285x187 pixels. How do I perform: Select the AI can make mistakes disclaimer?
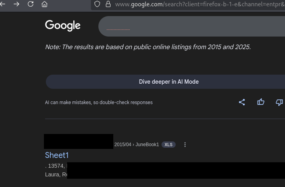click(x=99, y=103)
